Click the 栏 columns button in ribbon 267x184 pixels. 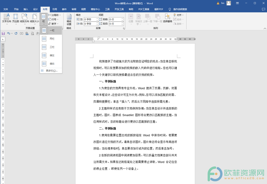pos(44,19)
